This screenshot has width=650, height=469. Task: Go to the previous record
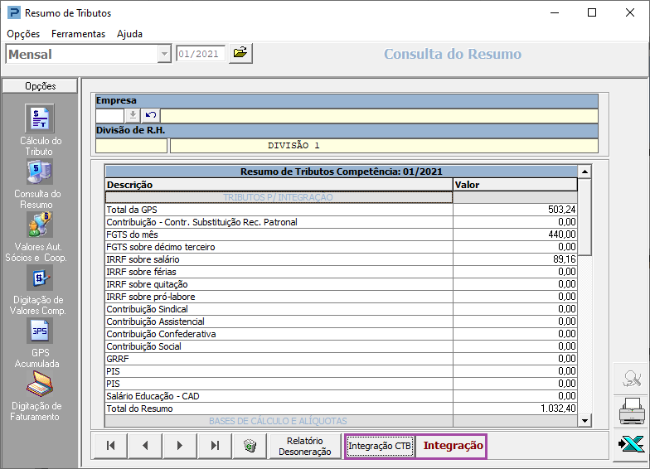point(144,446)
